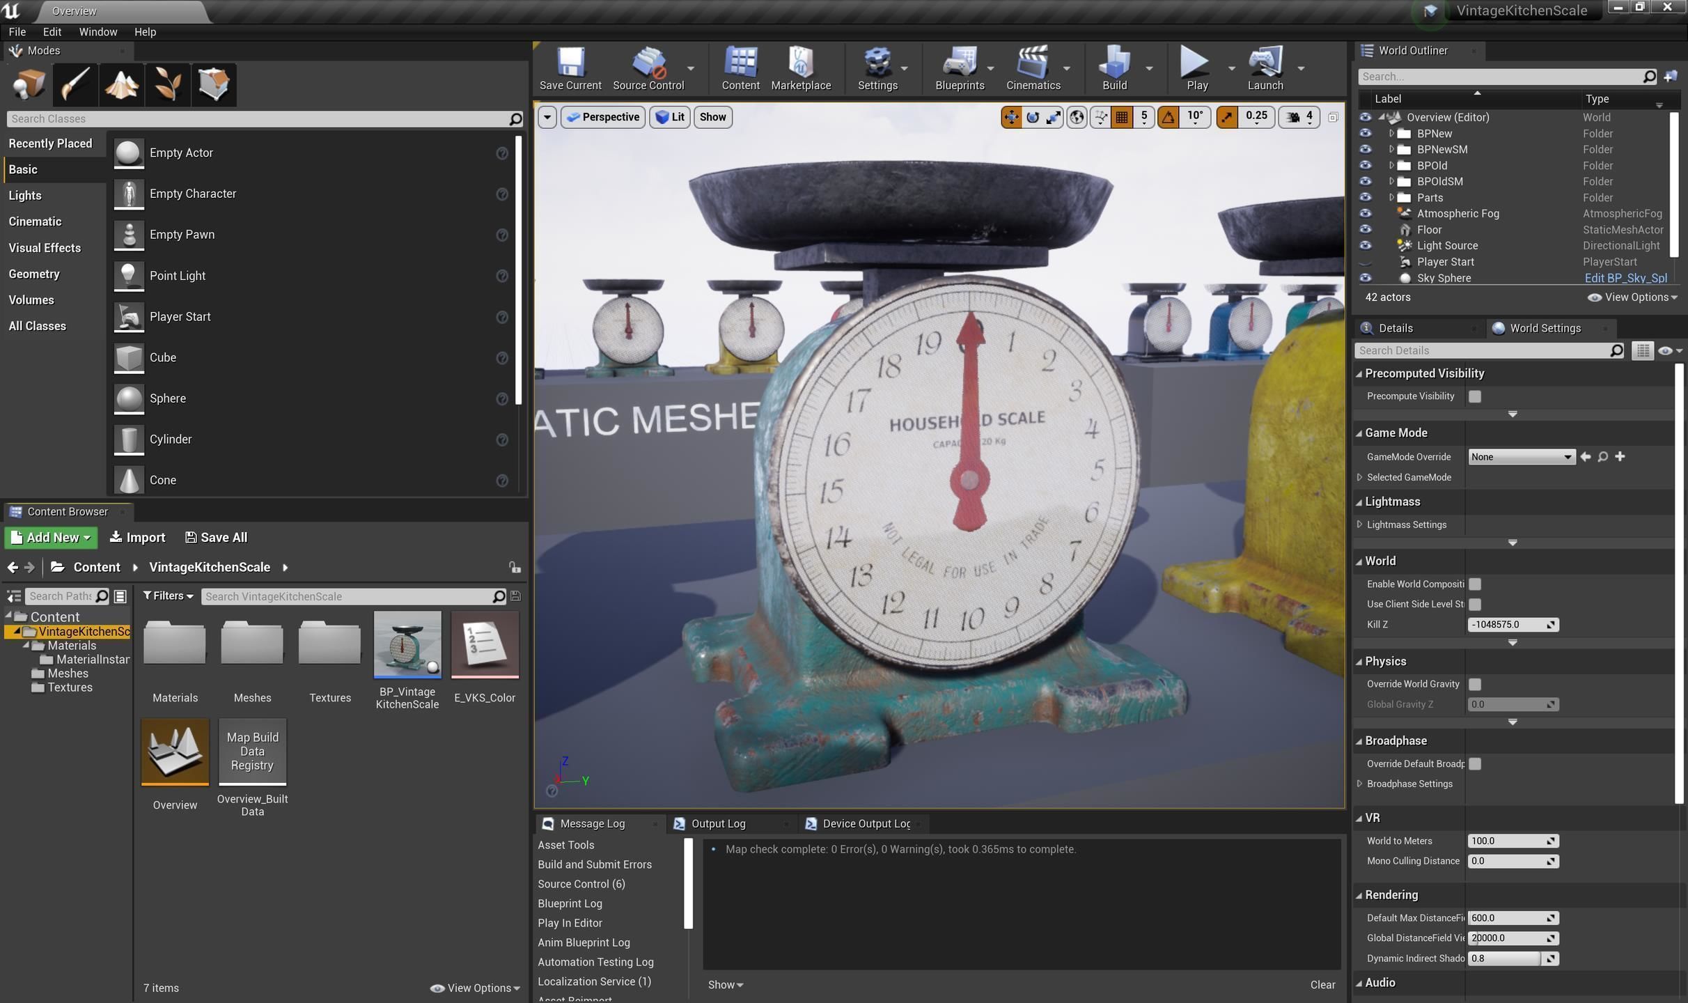The image size is (1688, 1003).
Task: Open Marketplace from toolbar
Action: tap(801, 68)
